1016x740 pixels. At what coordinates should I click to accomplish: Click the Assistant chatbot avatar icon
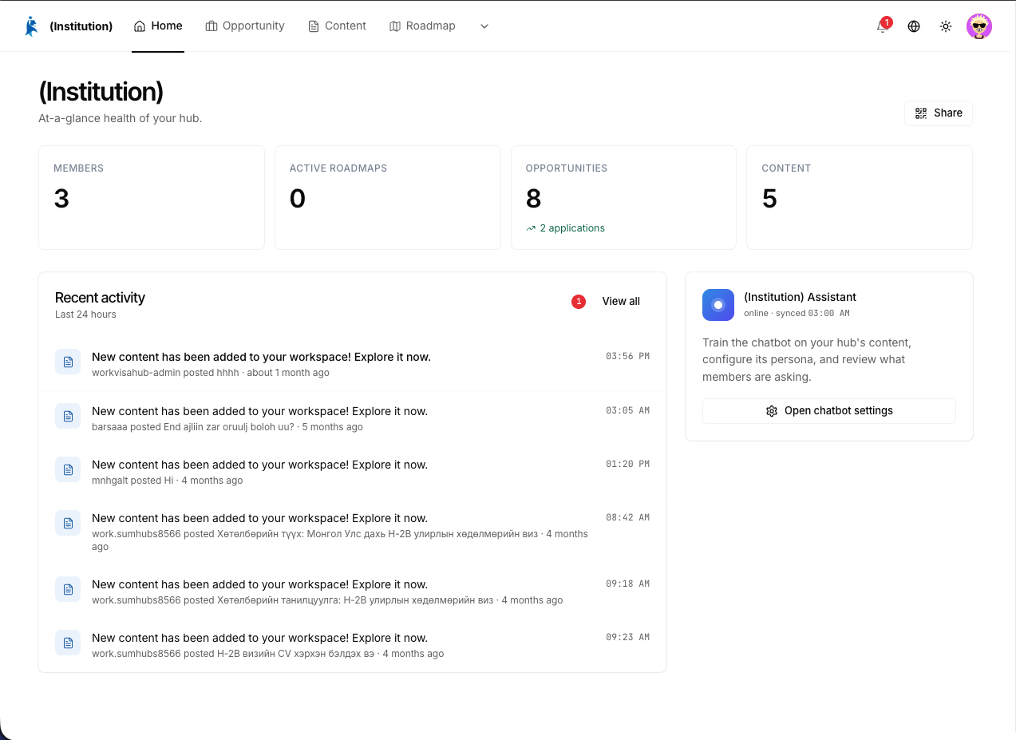click(x=718, y=305)
